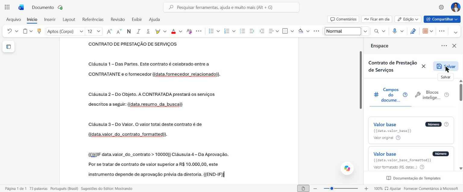Expand the ribbon display chevron
This screenshot has height=192, width=463.
pos(455,32)
